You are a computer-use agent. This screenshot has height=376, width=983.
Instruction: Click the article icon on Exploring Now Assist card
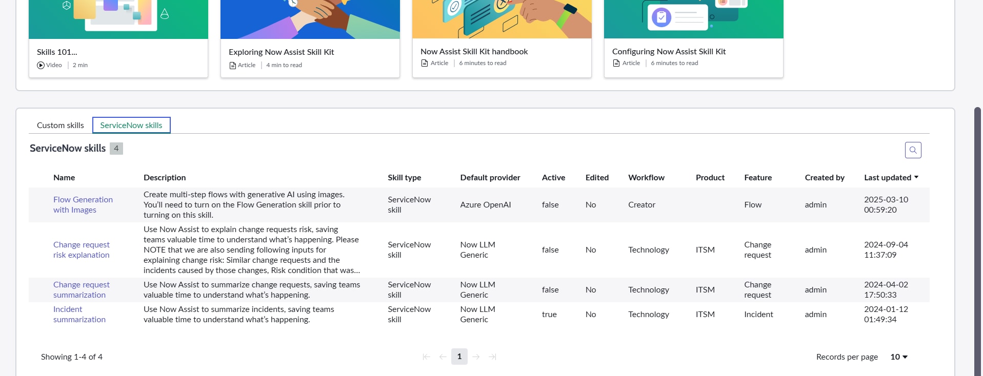[x=233, y=65]
